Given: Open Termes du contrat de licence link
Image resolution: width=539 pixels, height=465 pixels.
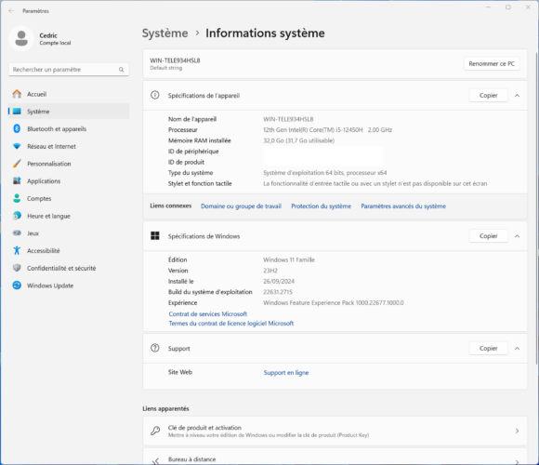Looking at the screenshot, I should (x=231, y=324).
